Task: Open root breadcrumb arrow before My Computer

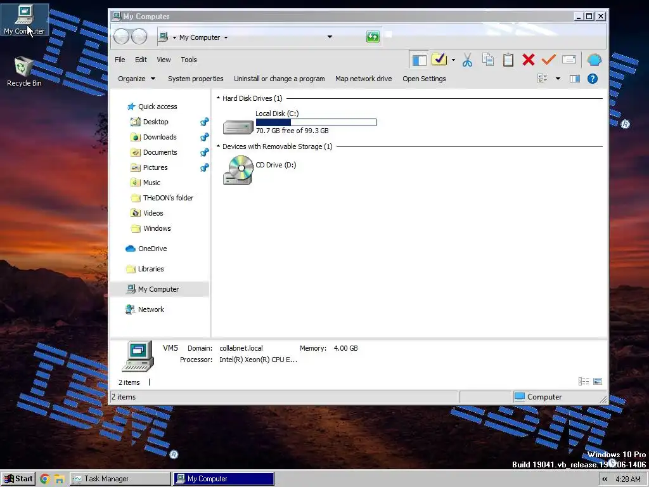Action: (x=175, y=37)
